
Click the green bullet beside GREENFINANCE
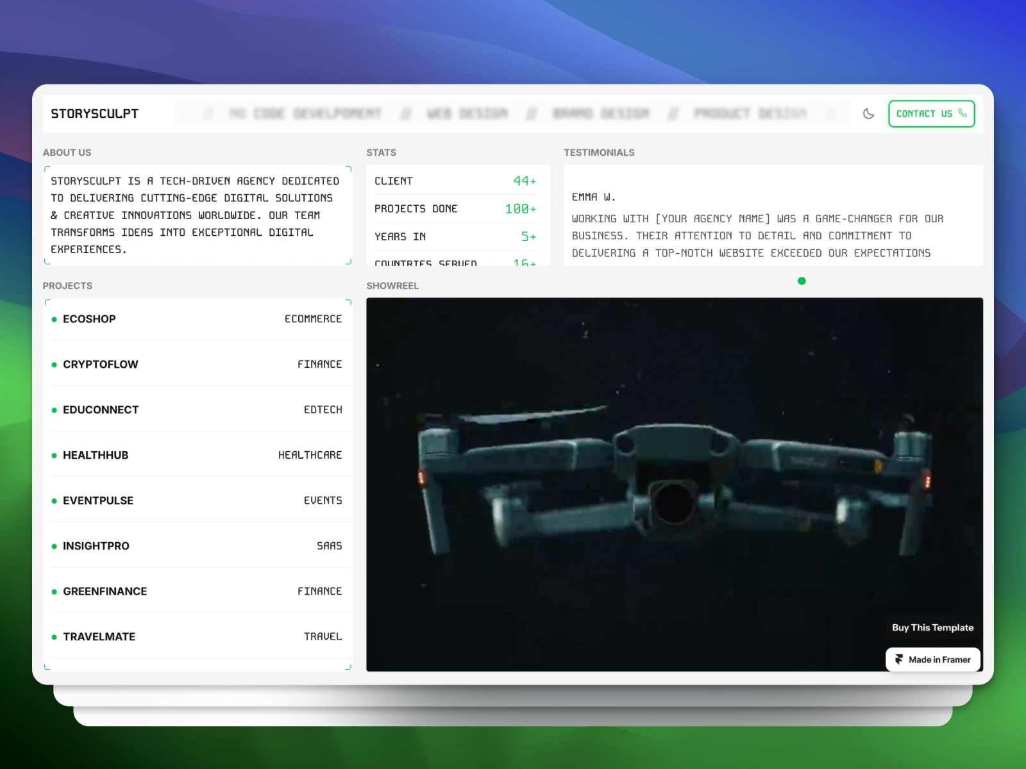(x=54, y=591)
